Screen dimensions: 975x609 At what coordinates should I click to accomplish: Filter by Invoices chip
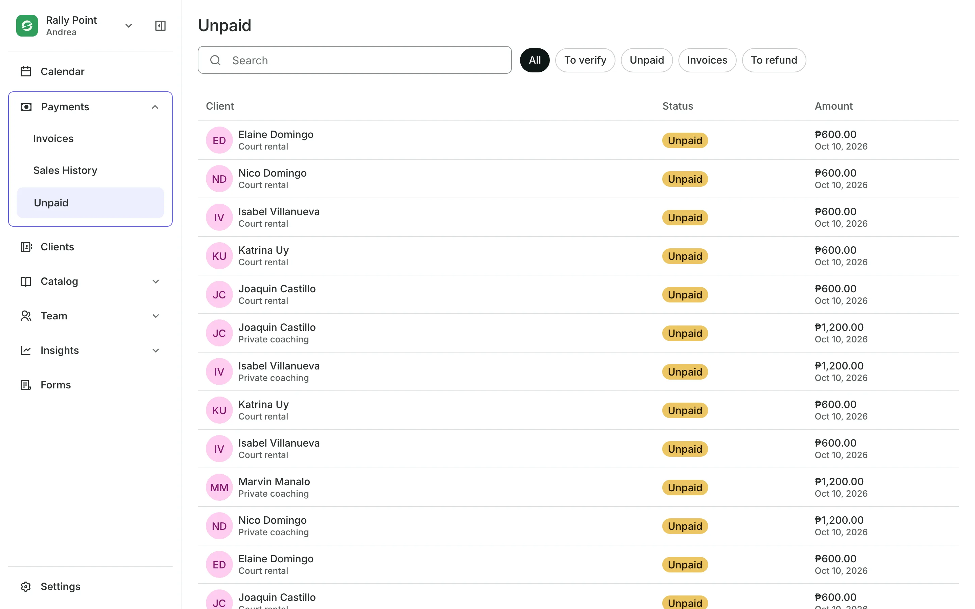pyautogui.click(x=707, y=60)
